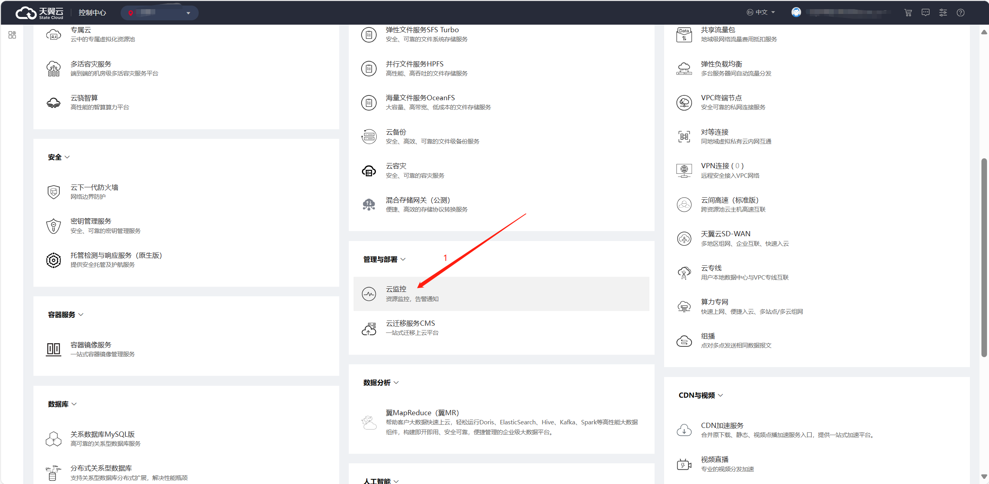
Task: Open the 中文 language dropdown
Action: coord(761,12)
